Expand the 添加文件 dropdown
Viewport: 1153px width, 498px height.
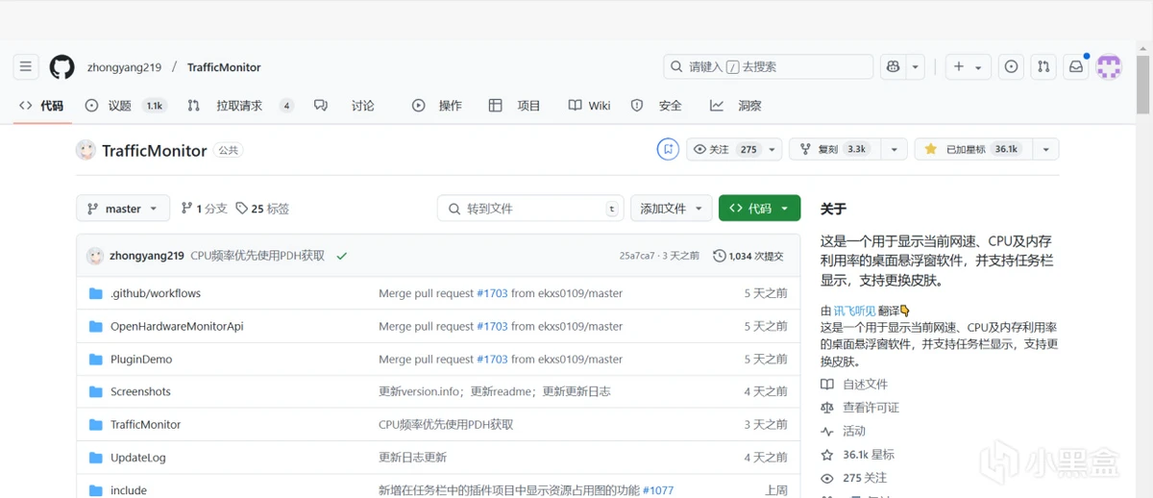[x=672, y=209]
